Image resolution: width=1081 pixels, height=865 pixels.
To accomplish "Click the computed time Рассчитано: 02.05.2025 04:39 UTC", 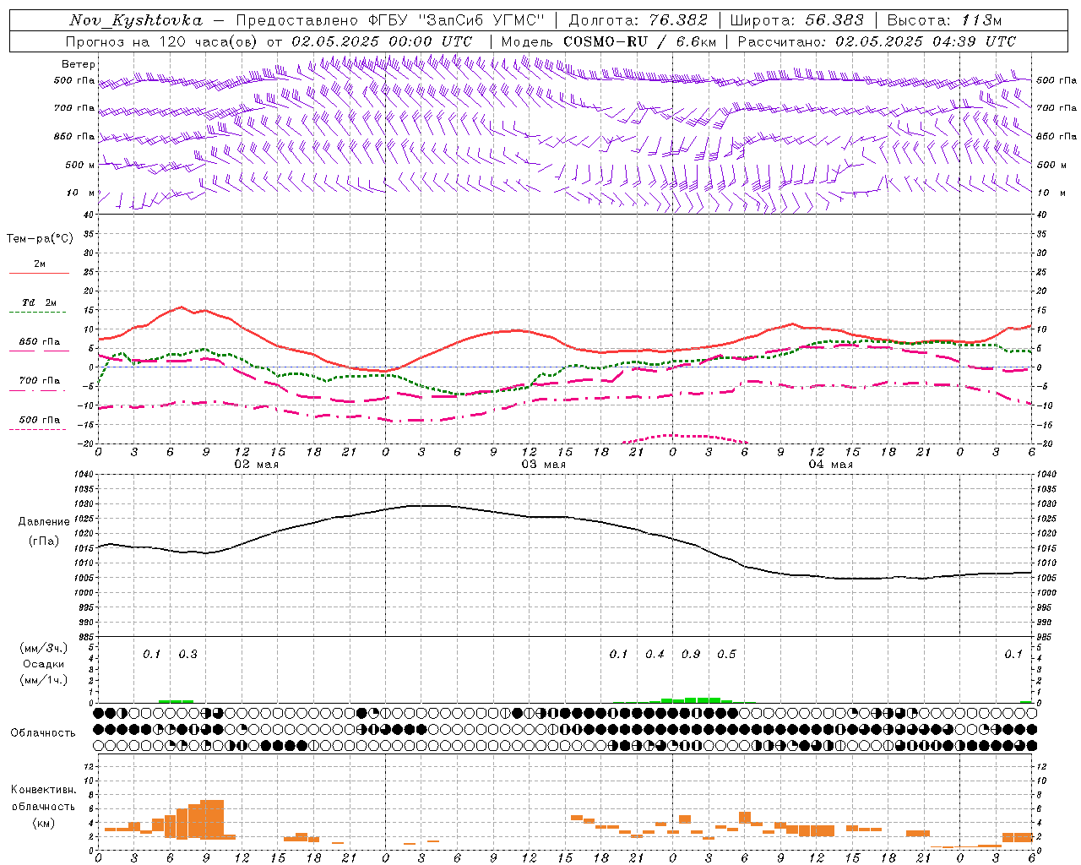I will [x=877, y=41].
